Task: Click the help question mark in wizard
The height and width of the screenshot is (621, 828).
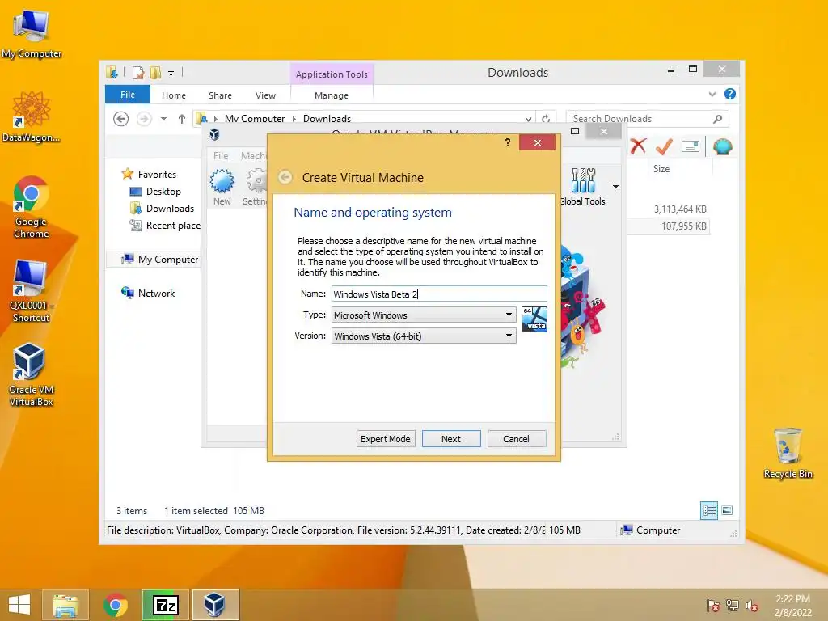Action: coord(508,142)
